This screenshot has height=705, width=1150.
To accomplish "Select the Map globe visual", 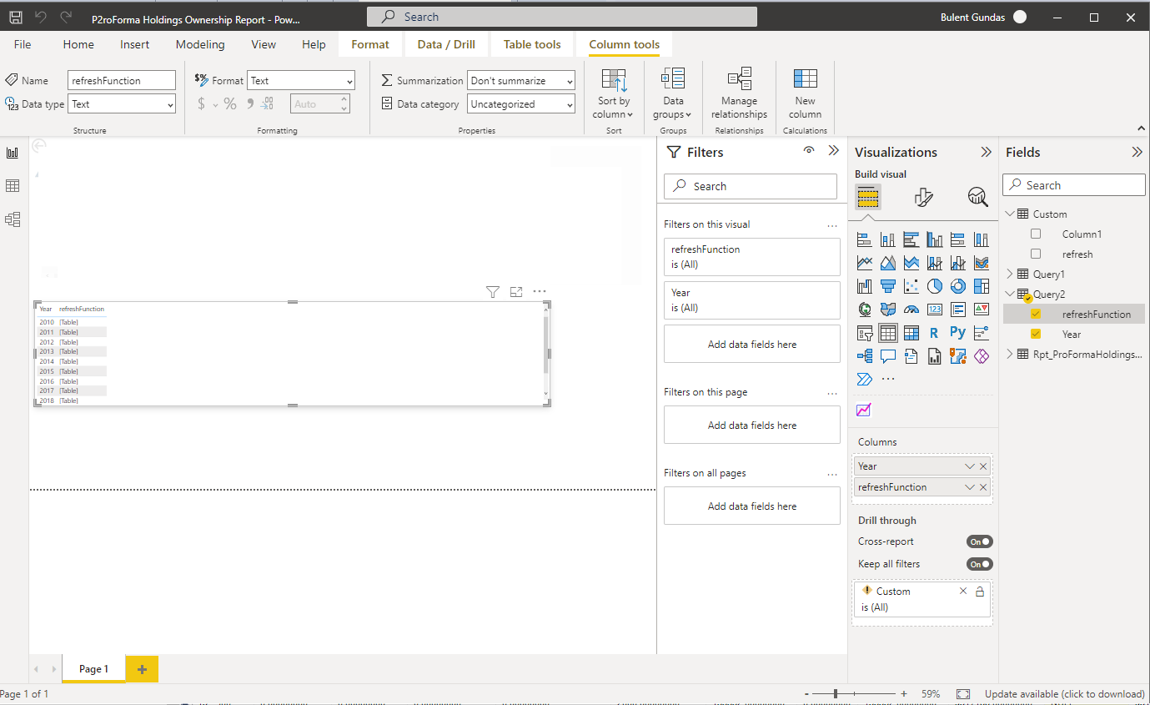I will point(865,310).
